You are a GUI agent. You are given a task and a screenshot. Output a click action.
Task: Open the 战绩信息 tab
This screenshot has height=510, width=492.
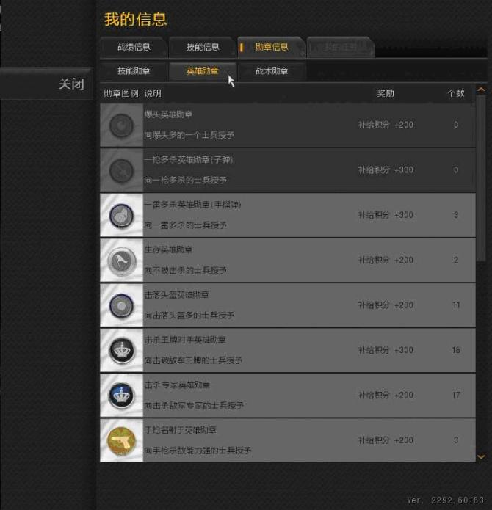coord(134,47)
